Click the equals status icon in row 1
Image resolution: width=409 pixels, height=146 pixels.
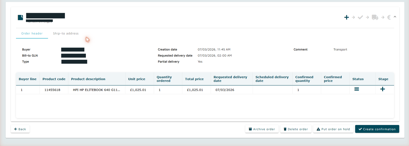tap(357, 89)
